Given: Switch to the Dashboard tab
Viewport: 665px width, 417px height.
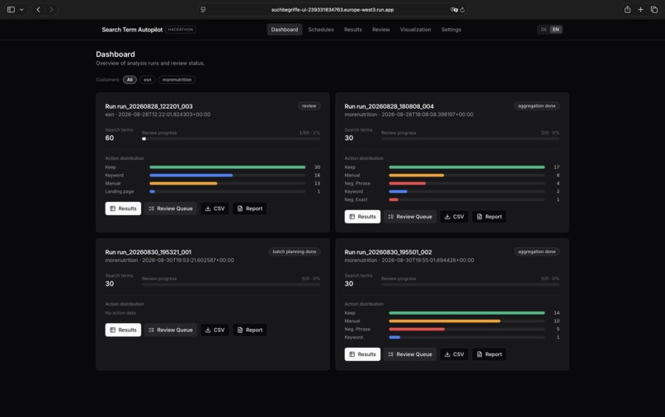Looking at the screenshot, I should coord(285,30).
